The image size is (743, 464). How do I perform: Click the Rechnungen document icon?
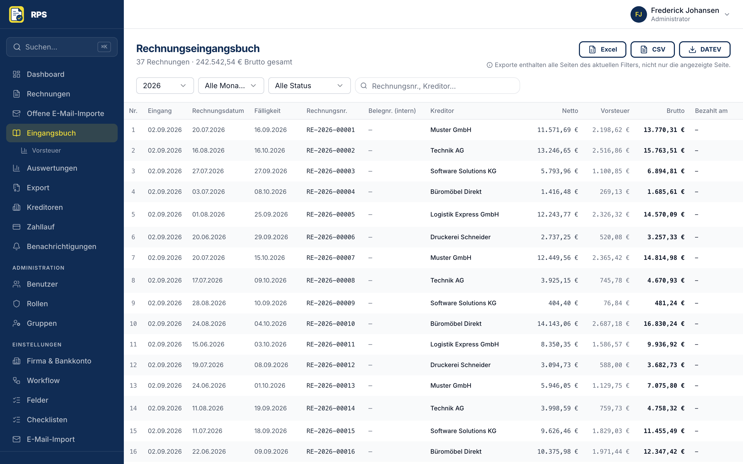17,94
